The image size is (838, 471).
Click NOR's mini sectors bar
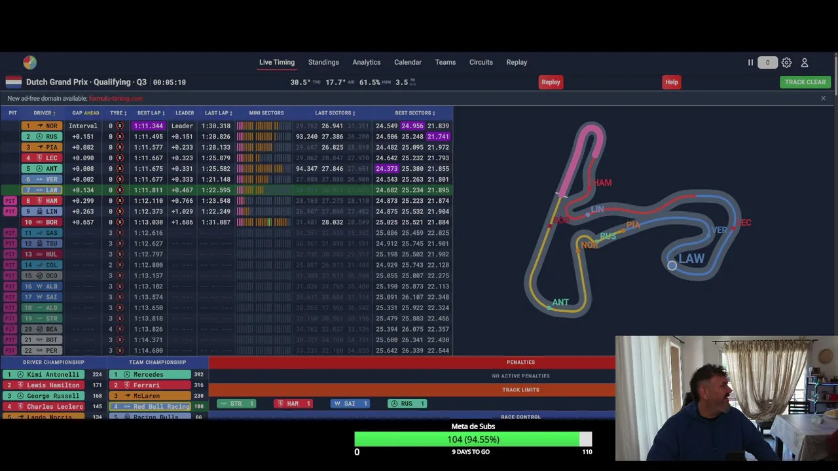point(264,126)
